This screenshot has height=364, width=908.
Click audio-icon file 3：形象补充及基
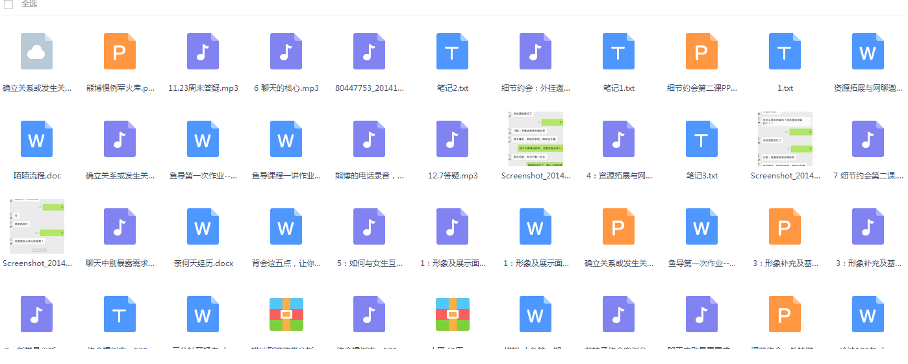pos(868,226)
